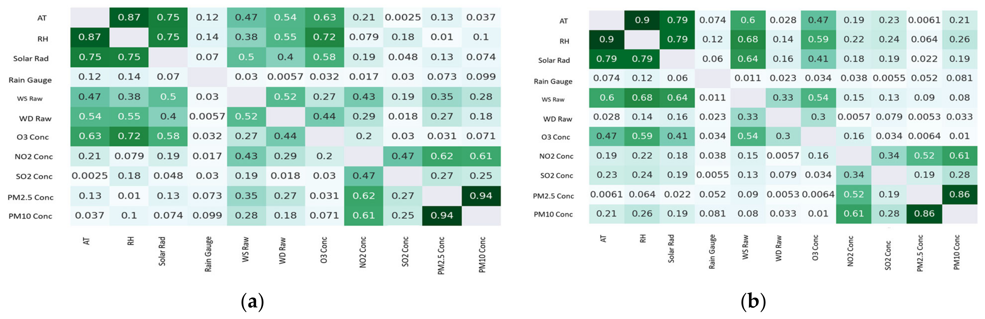This screenshot has width=985, height=319.
Task: Click the 0.0055 cell in SO2 Conc row of heatmap (b)
Action: pyautogui.click(x=712, y=175)
